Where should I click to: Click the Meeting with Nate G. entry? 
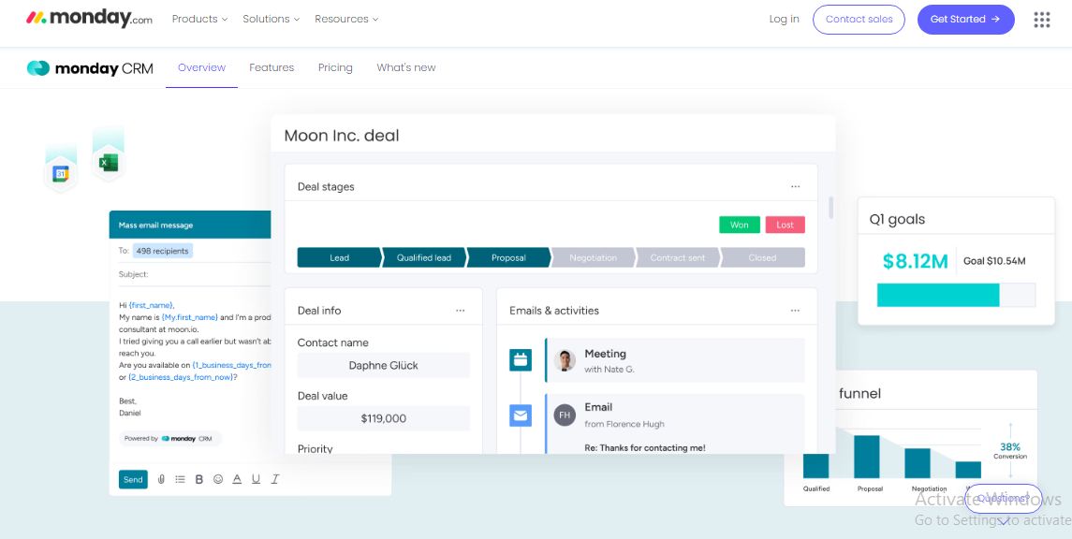click(x=675, y=360)
